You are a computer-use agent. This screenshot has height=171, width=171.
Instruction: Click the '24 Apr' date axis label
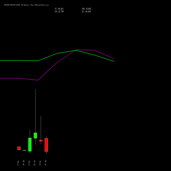pos(45,163)
